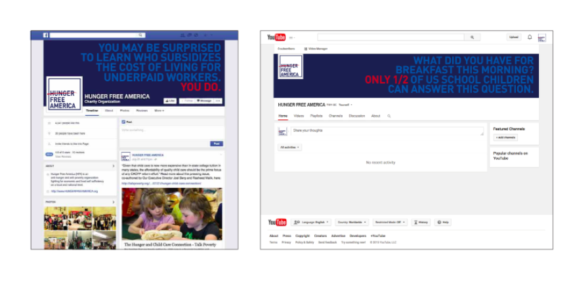Open the All activities dropdown

pos(289,147)
